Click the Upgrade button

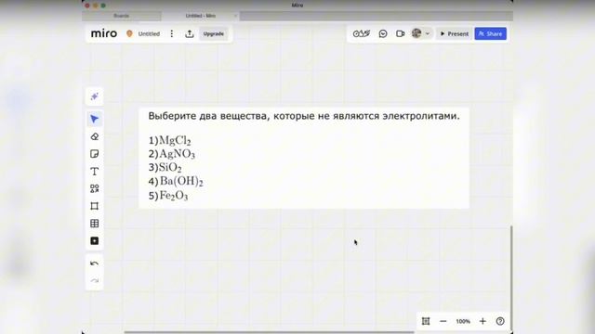click(x=213, y=33)
